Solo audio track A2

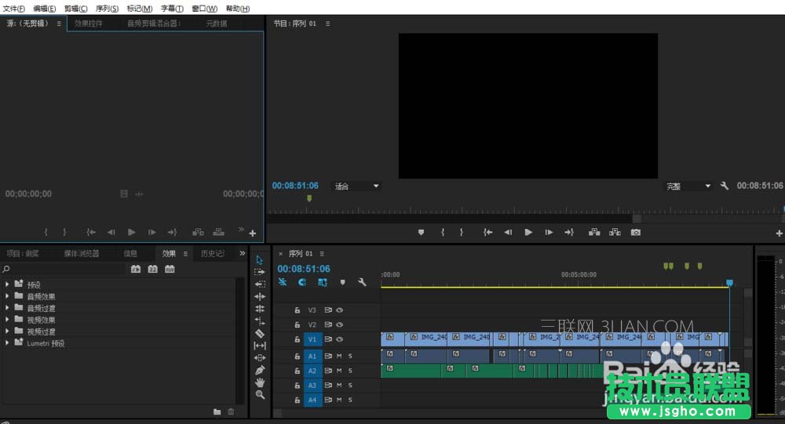350,371
